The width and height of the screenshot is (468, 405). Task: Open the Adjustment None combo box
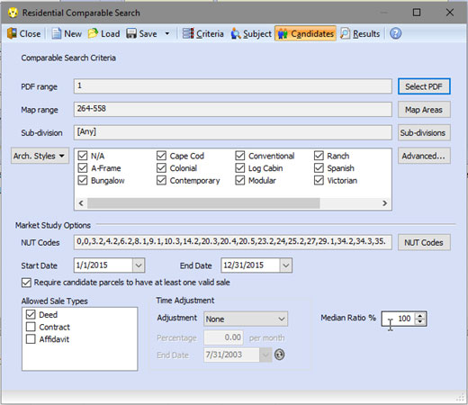point(246,319)
